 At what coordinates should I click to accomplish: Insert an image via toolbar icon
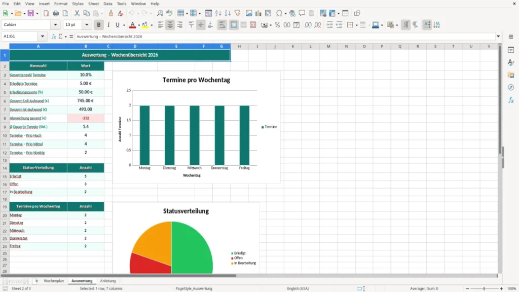coord(249,13)
